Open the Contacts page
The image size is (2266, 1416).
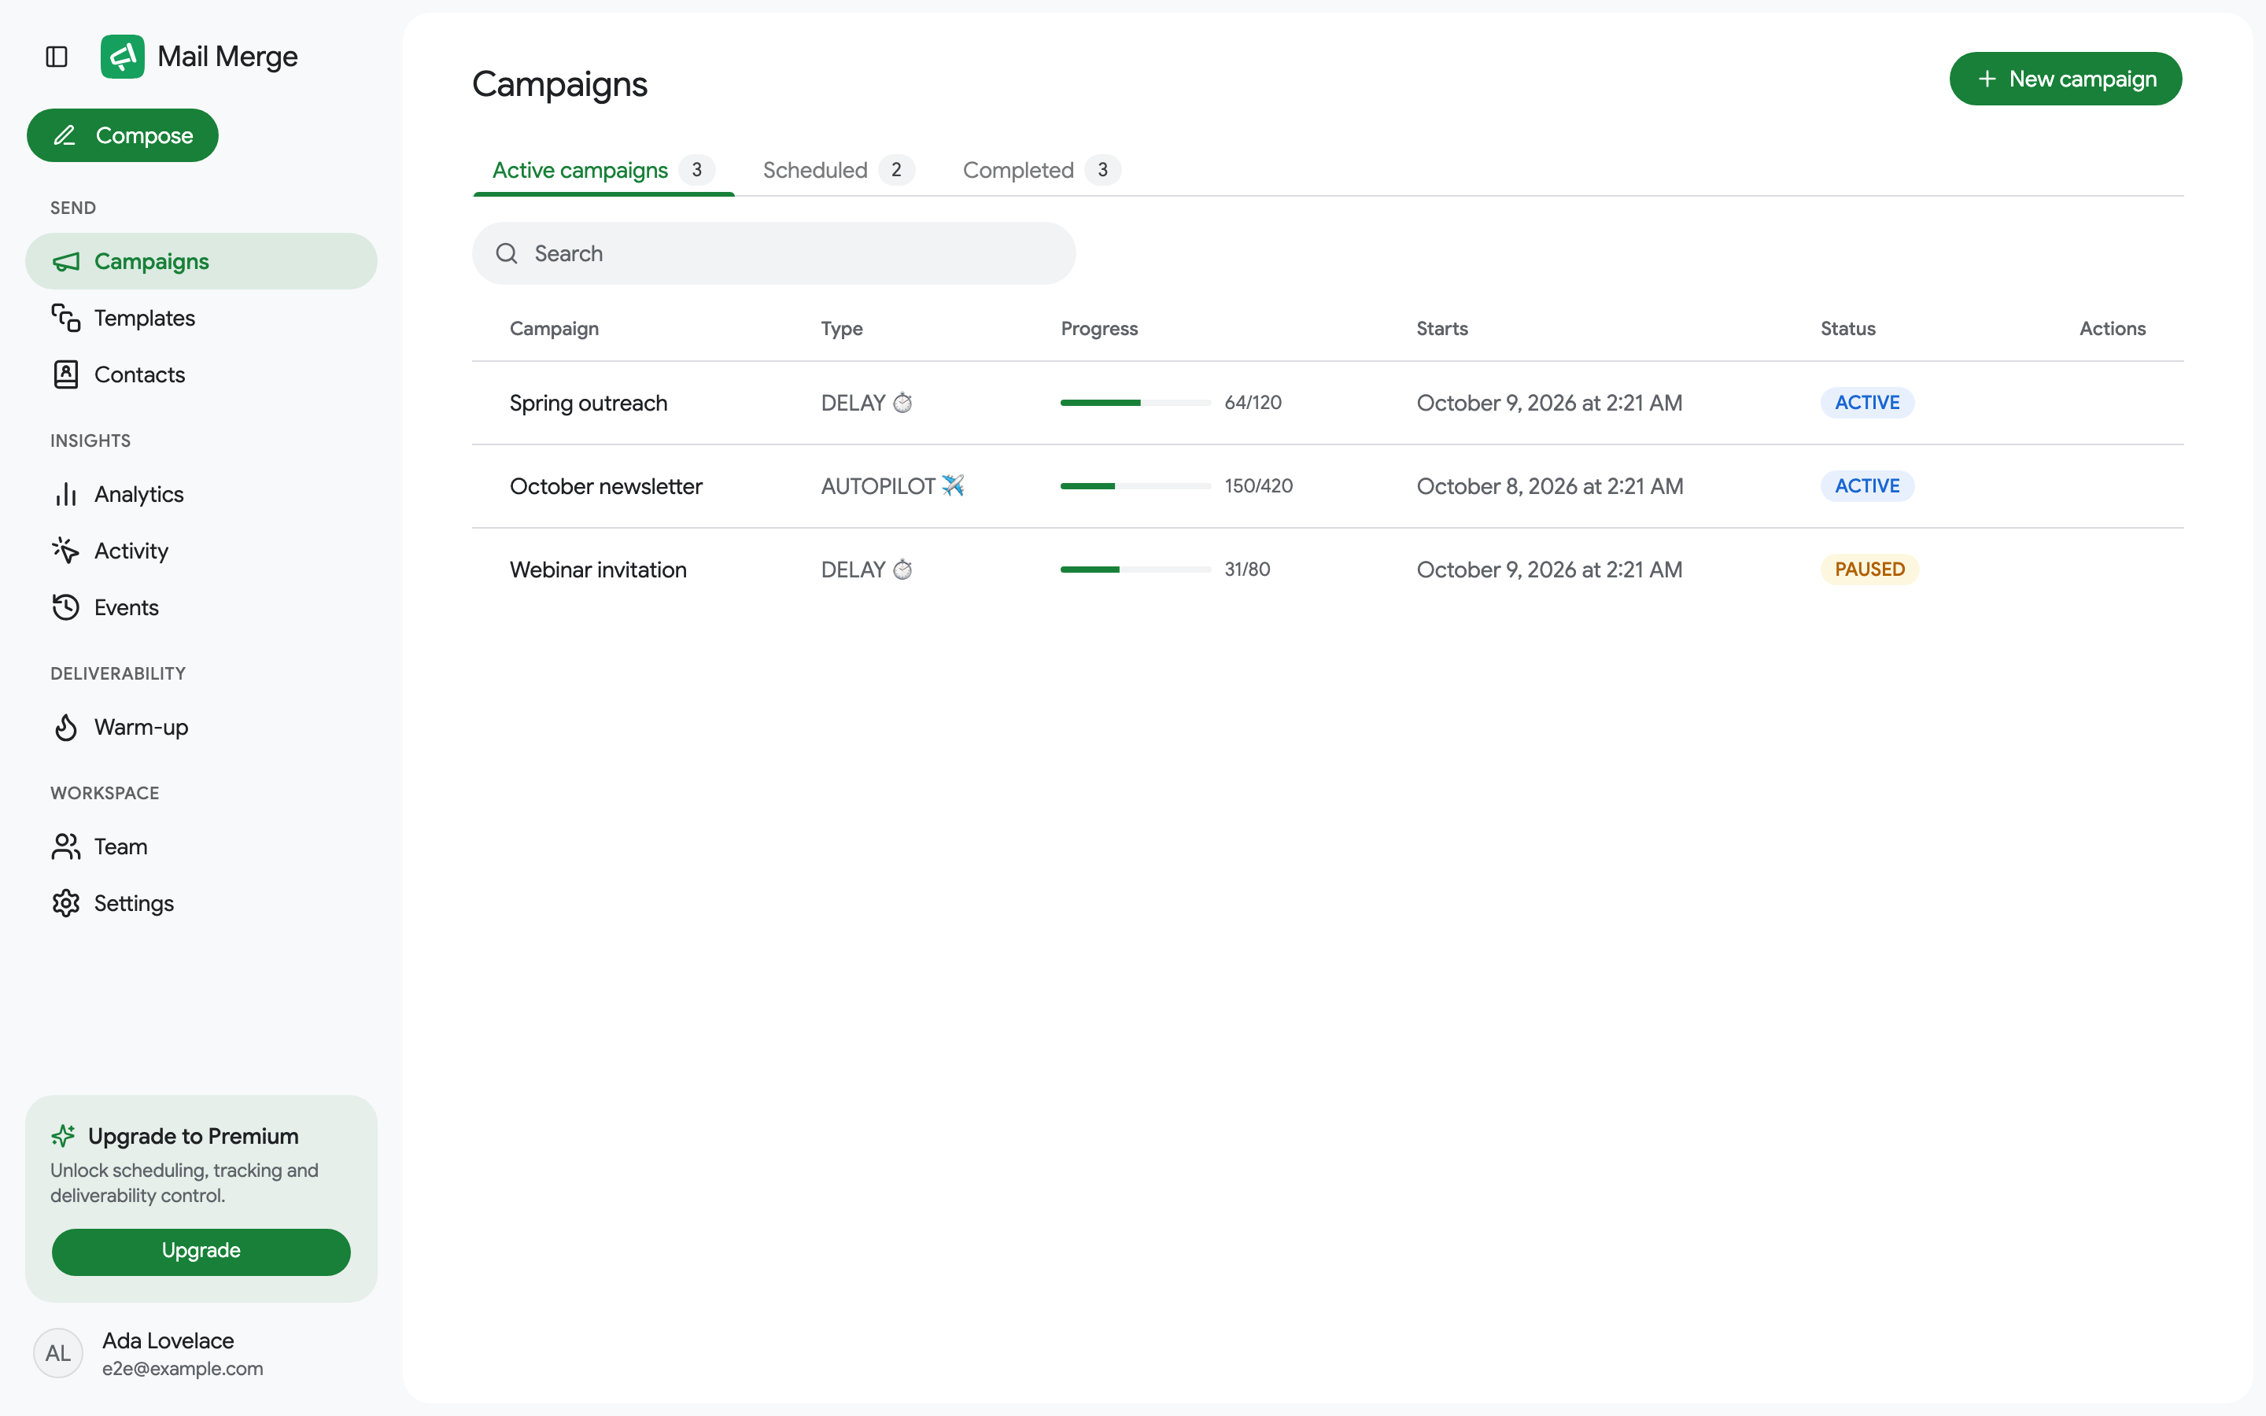point(201,374)
